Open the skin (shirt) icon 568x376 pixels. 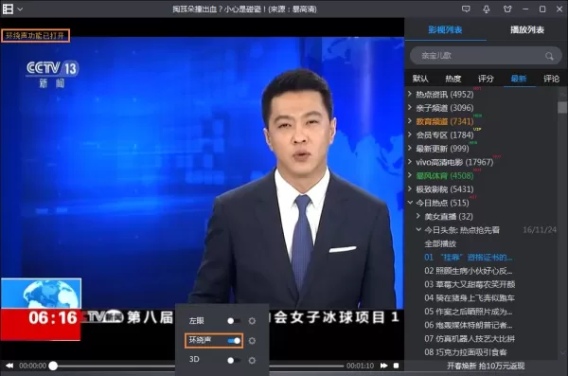(507, 9)
